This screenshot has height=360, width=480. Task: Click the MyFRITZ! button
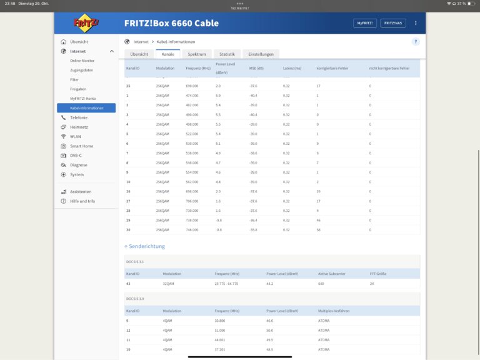(x=365, y=23)
